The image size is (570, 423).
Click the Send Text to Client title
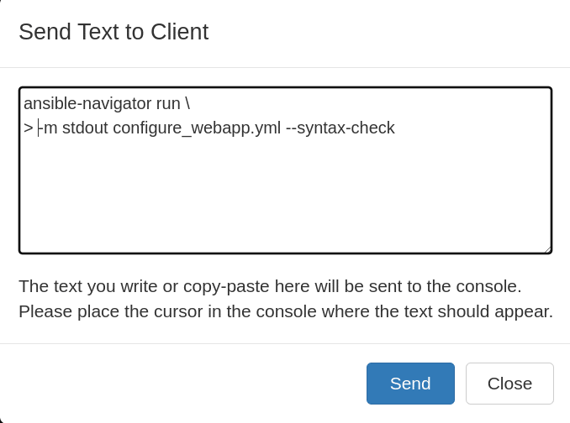click(113, 32)
